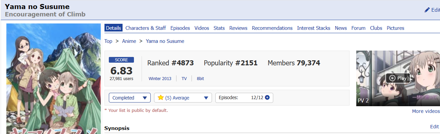Image resolution: width=440 pixels, height=134 pixels.
Task: Click the Yama no Susume page title
Action: click(37, 6)
